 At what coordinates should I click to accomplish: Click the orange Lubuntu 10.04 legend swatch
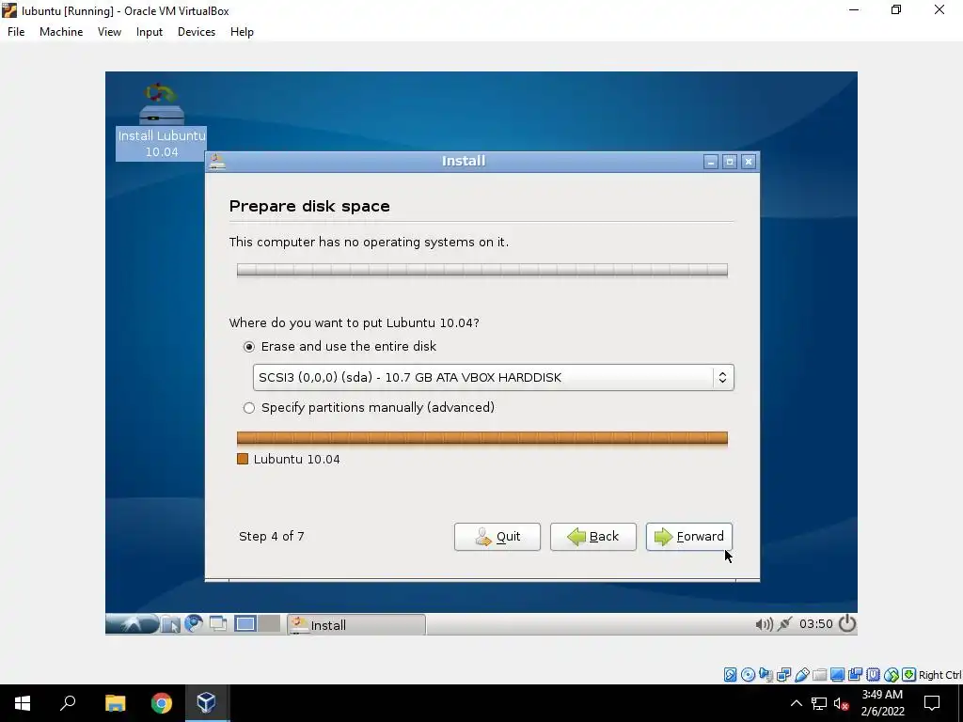[243, 459]
